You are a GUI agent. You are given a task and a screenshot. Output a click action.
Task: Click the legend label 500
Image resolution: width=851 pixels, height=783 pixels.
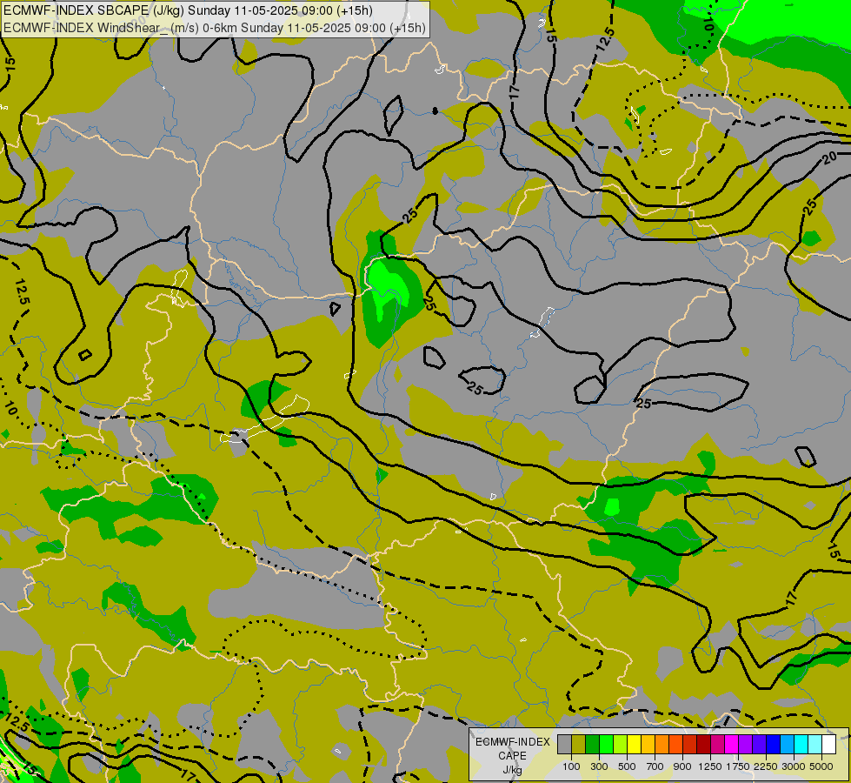pos(627,766)
